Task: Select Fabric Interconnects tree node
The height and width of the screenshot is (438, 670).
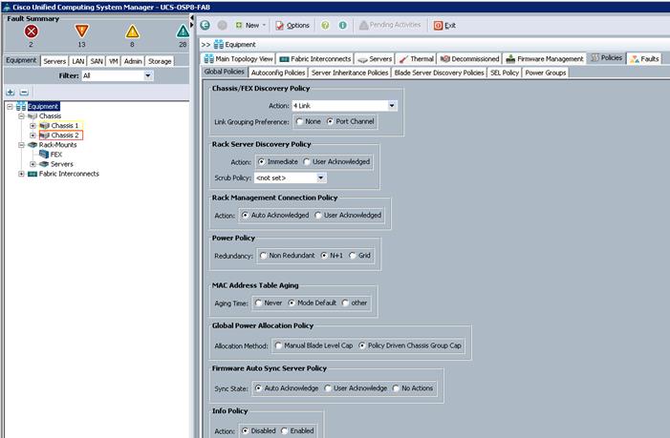Action: (69, 174)
